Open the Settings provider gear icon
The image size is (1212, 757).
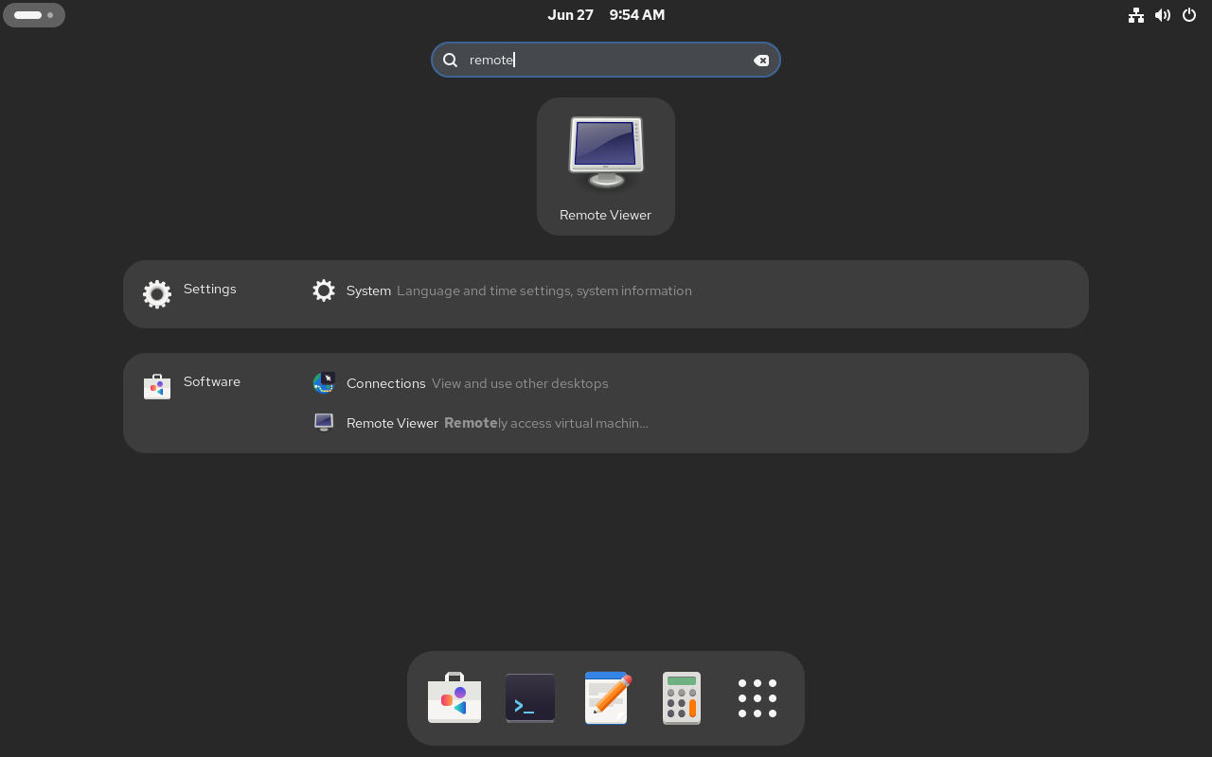click(x=157, y=294)
